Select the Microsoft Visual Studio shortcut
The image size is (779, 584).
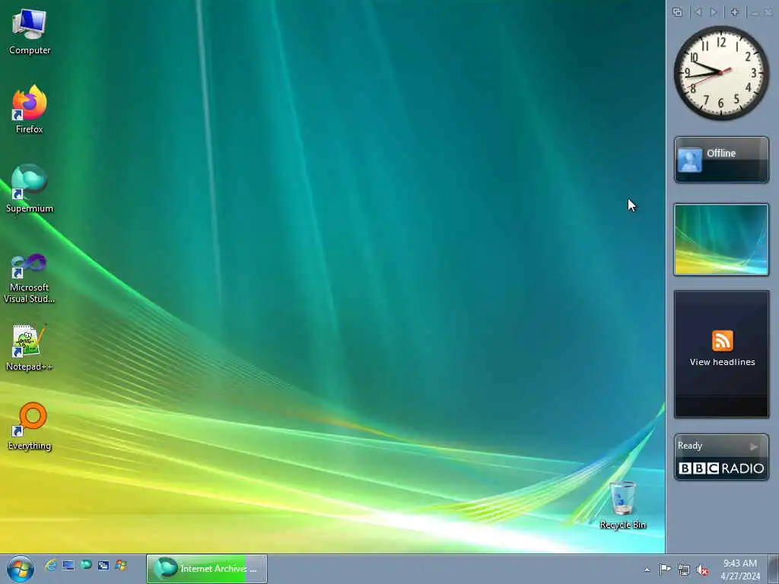coord(30,278)
